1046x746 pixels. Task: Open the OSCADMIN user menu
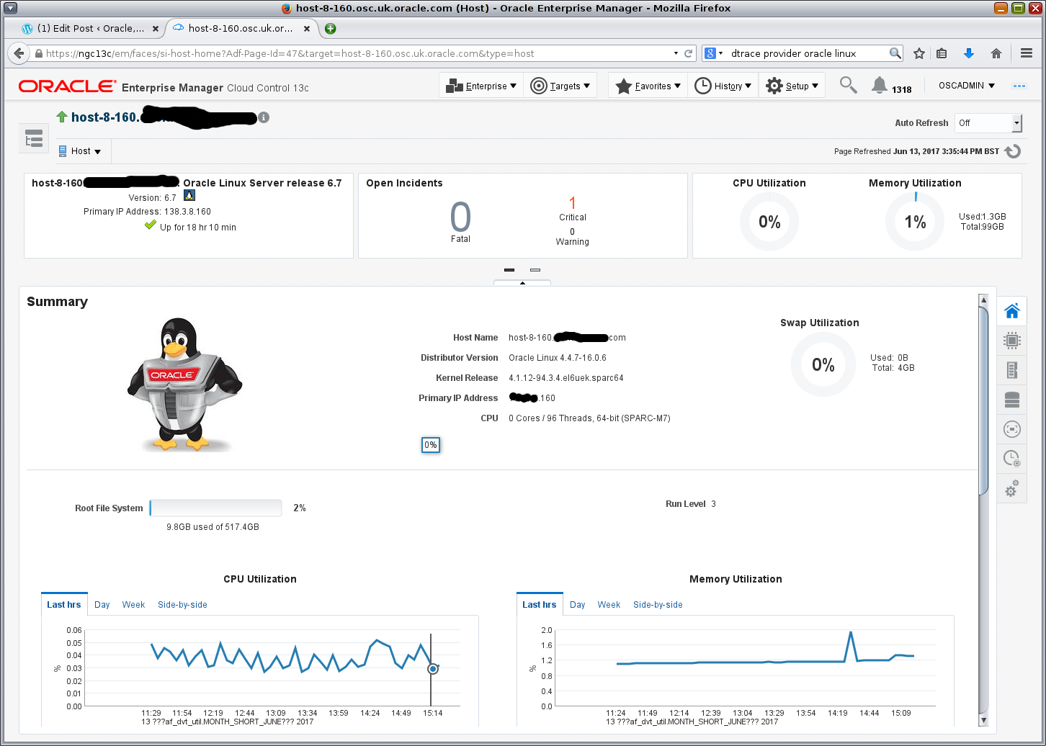click(966, 86)
